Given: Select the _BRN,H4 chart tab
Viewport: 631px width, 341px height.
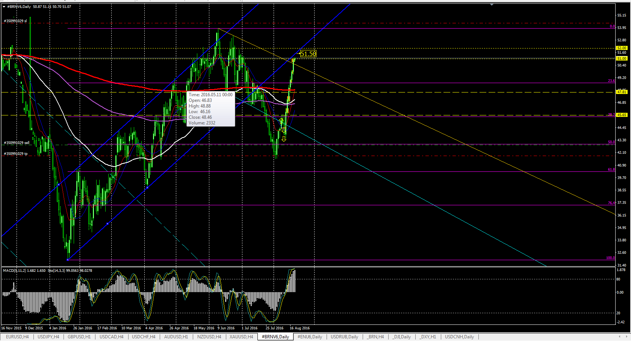Looking at the screenshot, I should [x=375, y=337].
